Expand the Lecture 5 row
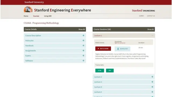This screenshot has height=97, width=172. click(124, 92)
